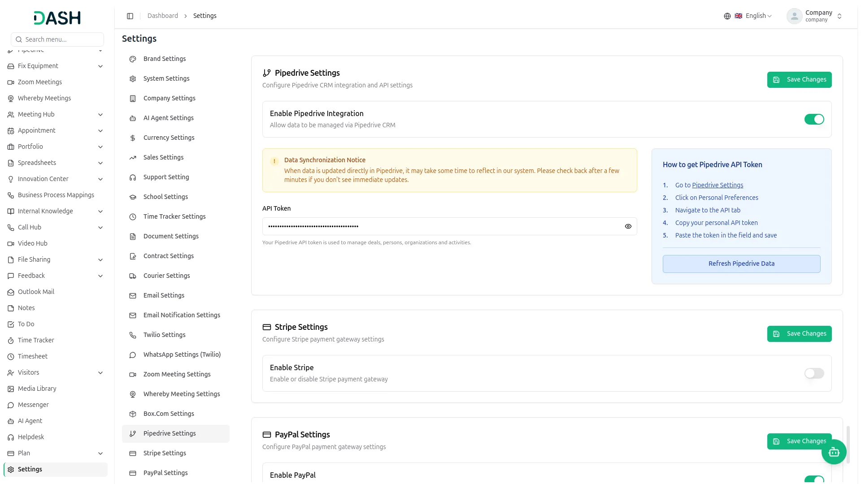Click the Brand Settings palette icon
The height and width of the screenshot is (484, 861).
(133, 59)
